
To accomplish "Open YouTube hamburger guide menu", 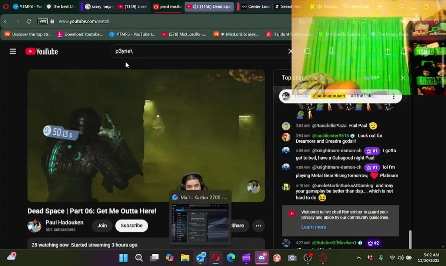I will click(x=13, y=51).
